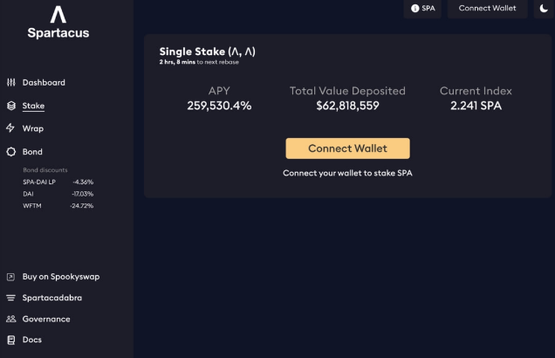Image resolution: width=555 pixels, height=358 pixels.
Task: Click the Buy on Spookyswap external-link icon
Action: click(x=10, y=277)
